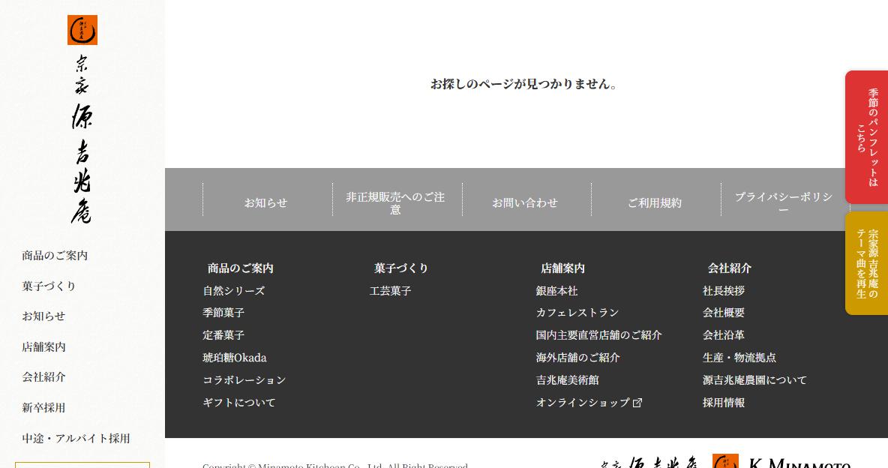The width and height of the screenshot is (888, 468).
Task: Click ご利用規約 in the gray footer bar
Action: pyautogui.click(x=655, y=202)
